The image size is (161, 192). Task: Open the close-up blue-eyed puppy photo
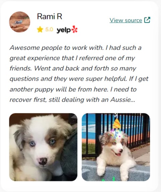[x=43, y=147]
